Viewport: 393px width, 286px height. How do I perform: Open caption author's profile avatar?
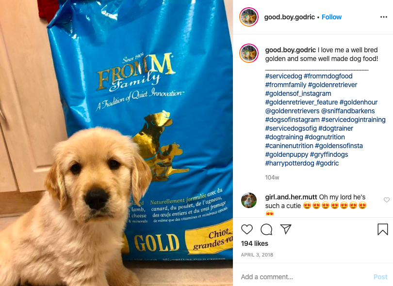click(248, 53)
